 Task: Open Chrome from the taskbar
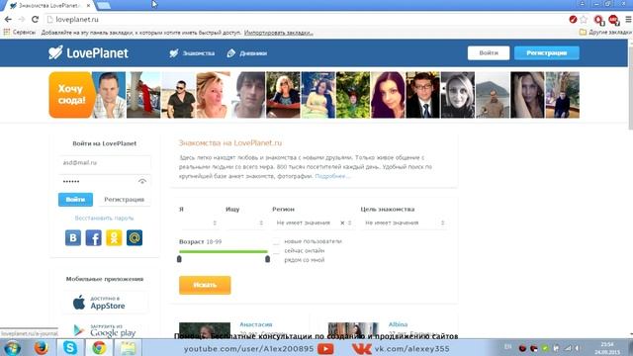[99, 348]
